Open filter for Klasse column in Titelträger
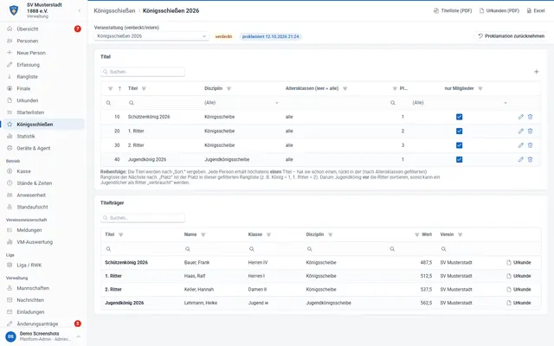This screenshot has width=554, height=346. pos(268,234)
